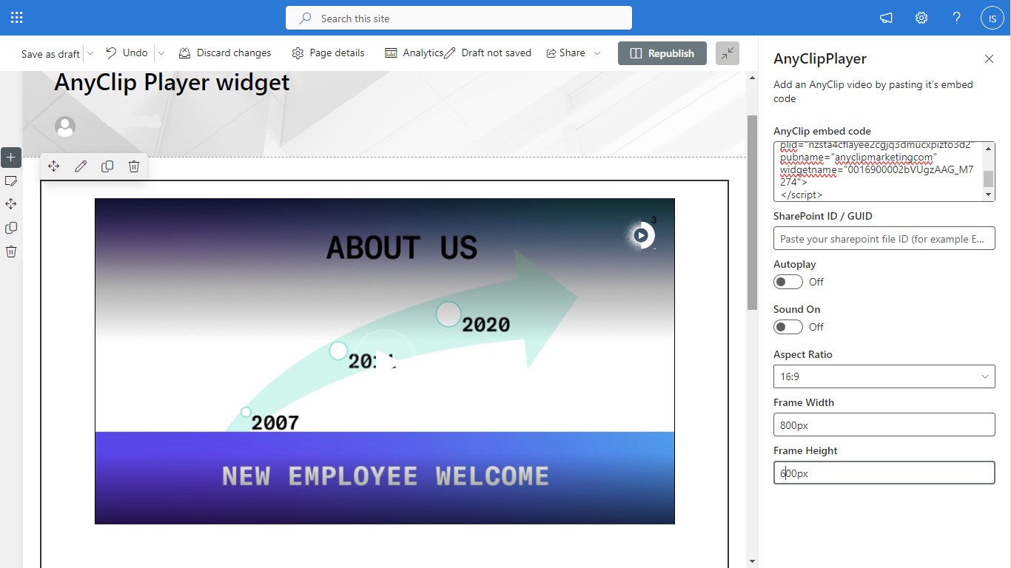
Task: Click the Move web part icon
Action: [x=54, y=166]
